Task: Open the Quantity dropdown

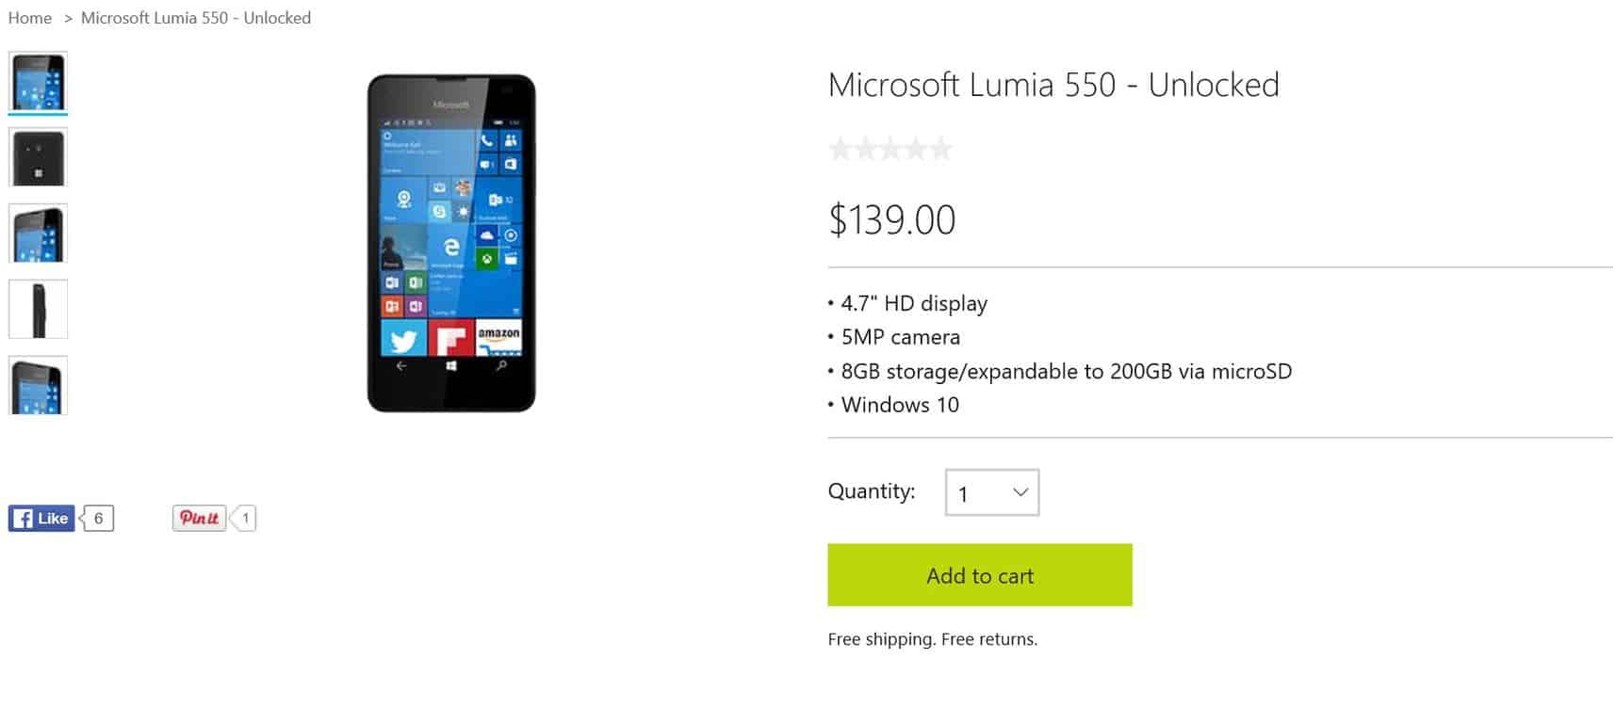Action: click(x=991, y=491)
